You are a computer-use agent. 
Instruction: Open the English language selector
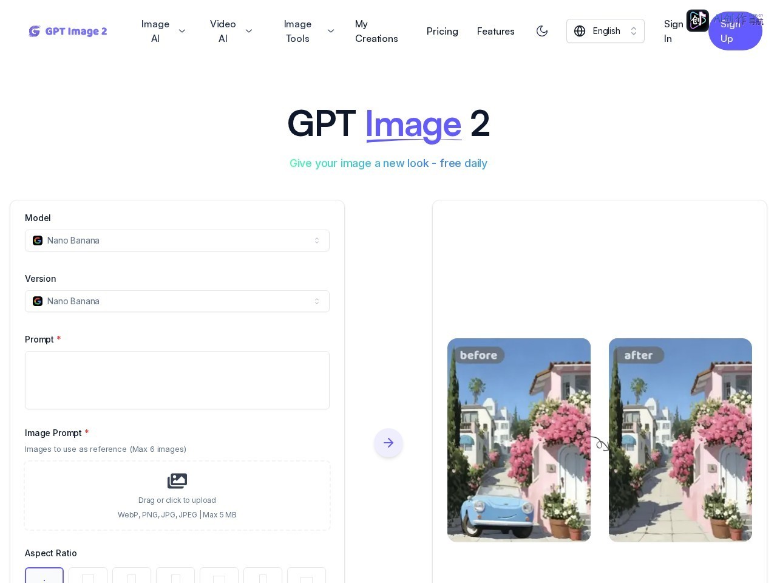pos(605,31)
